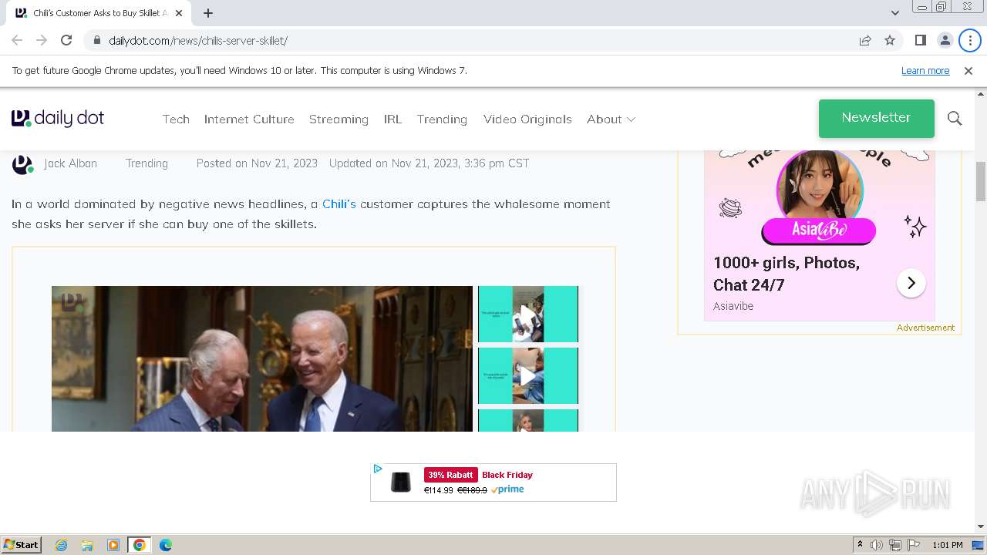Click the Posted on Nov 21, 2023 date
This screenshot has height=555, width=987.
[257, 163]
